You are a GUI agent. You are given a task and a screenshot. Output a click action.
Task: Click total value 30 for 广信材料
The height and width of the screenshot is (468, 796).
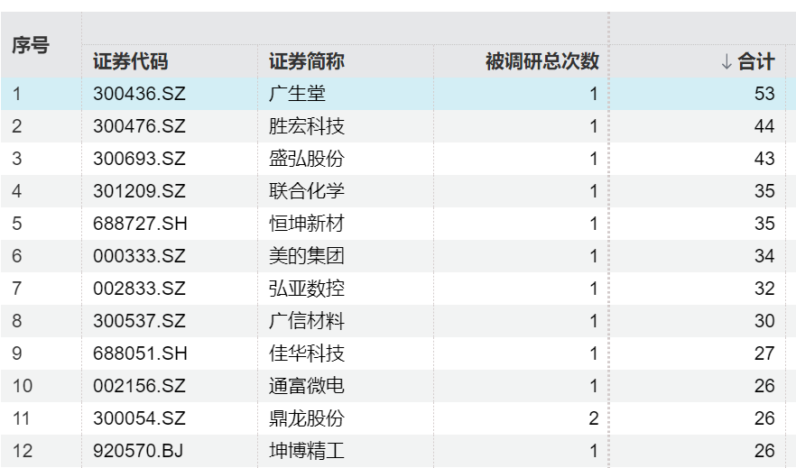pyautogui.click(x=764, y=321)
